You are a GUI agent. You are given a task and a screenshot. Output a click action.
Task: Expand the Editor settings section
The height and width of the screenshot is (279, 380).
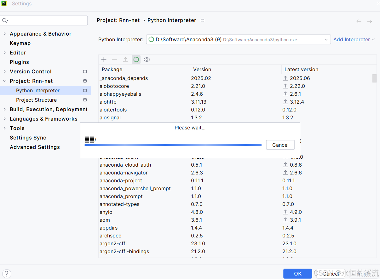[x=4, y=53]
